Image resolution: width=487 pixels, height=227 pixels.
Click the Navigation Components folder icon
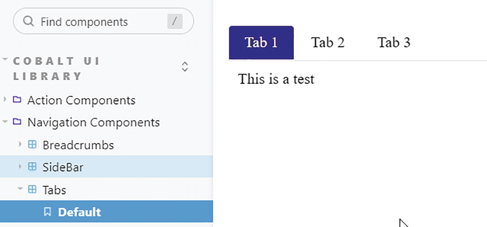pos(17,122)
